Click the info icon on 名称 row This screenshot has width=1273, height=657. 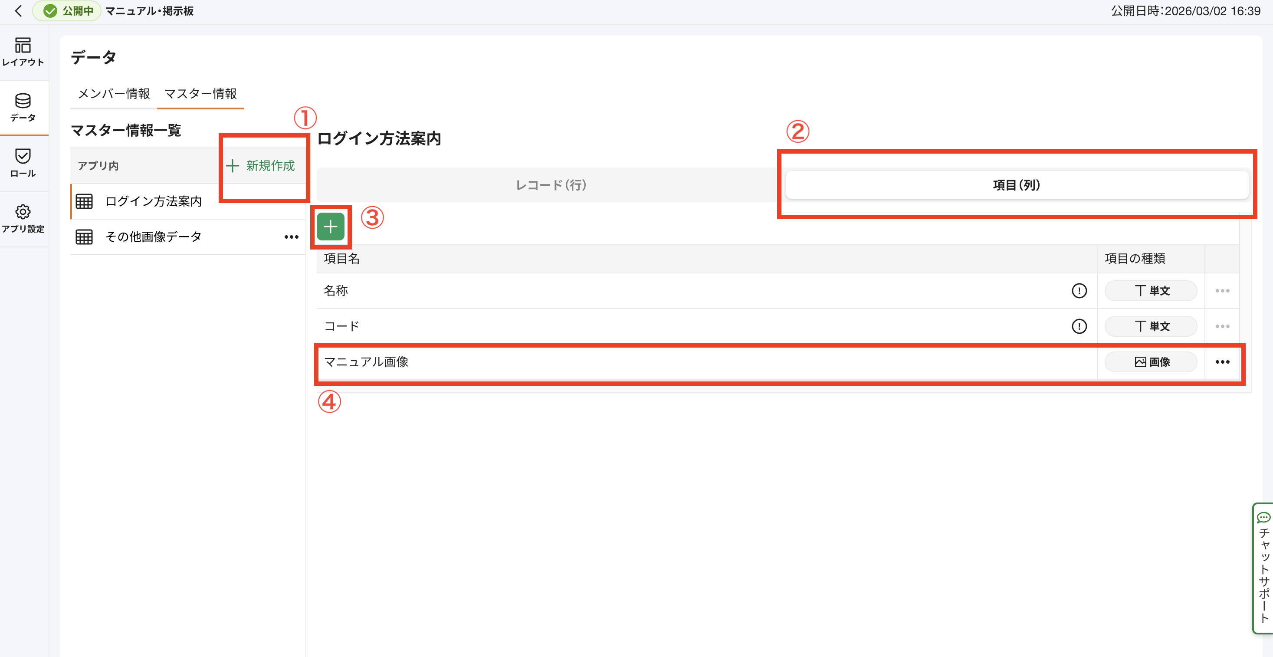point(1079,291)
